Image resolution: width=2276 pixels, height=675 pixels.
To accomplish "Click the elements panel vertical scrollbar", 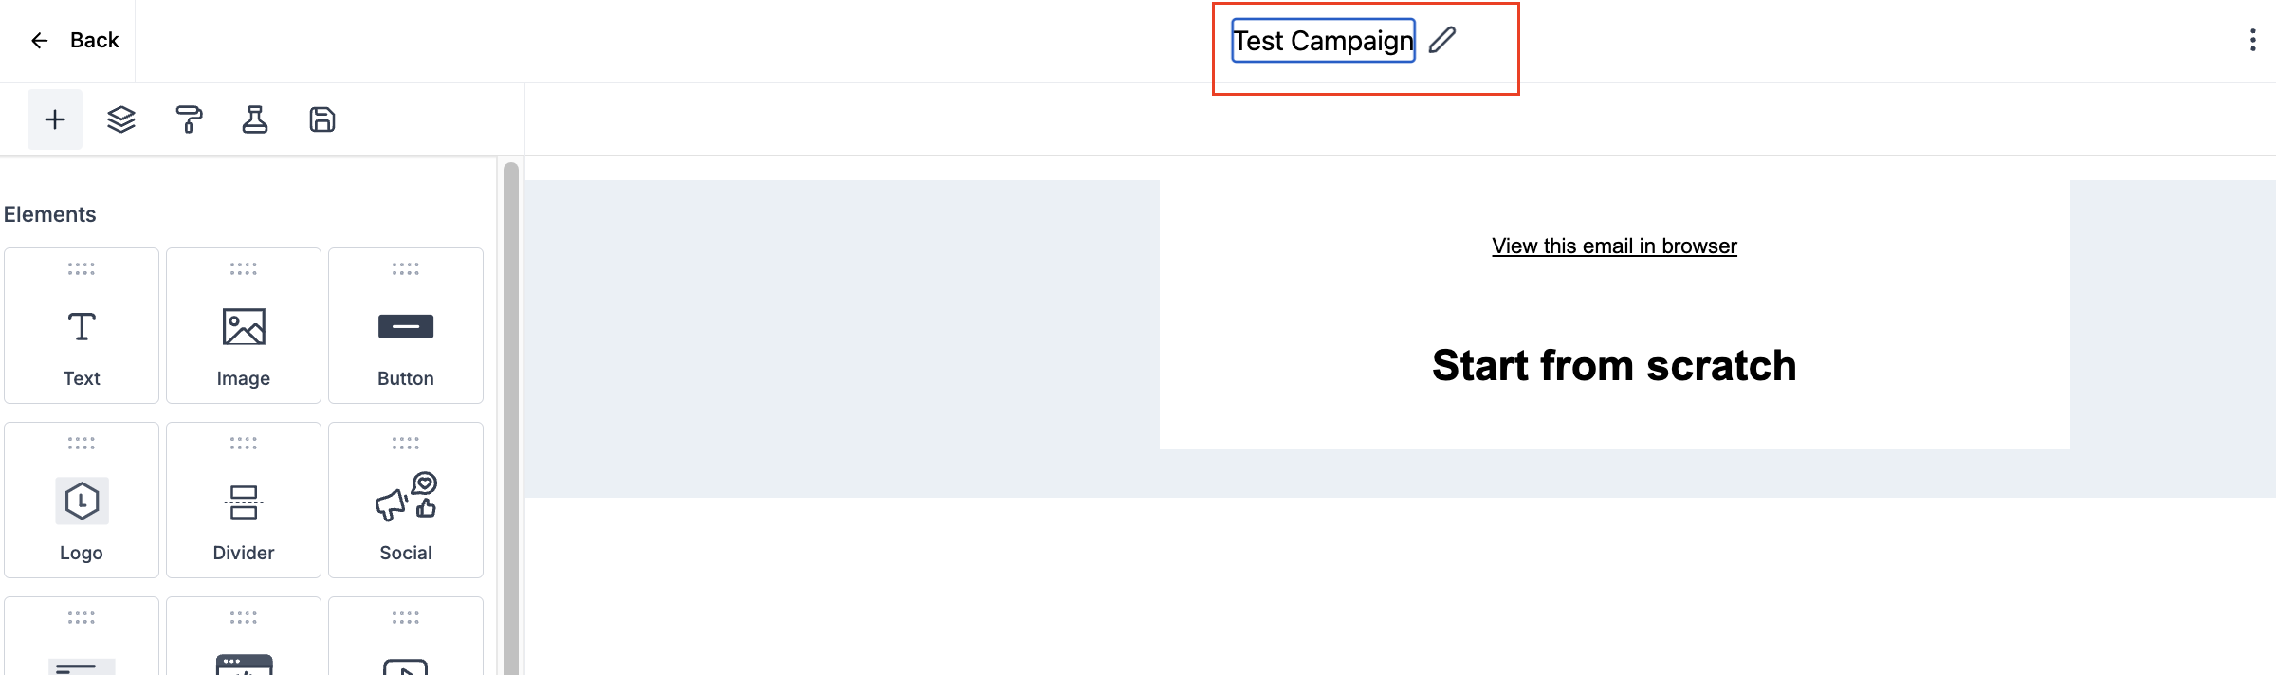I will click(511, 417).
